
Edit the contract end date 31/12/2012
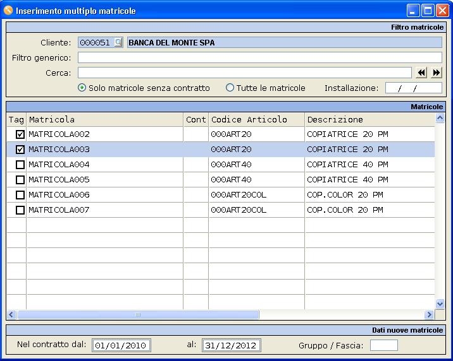pos(232,345)
